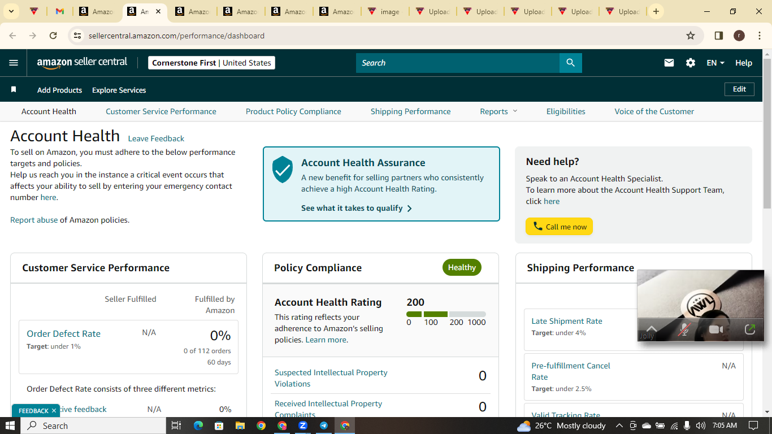The width and height of the screenshot is (772, 434).
Task: Open the Late Shipment Rate link
Action: point(567,321)
